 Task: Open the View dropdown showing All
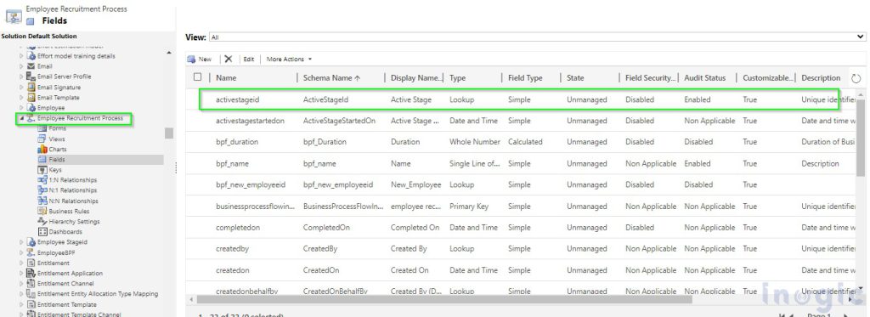[537, 37]
